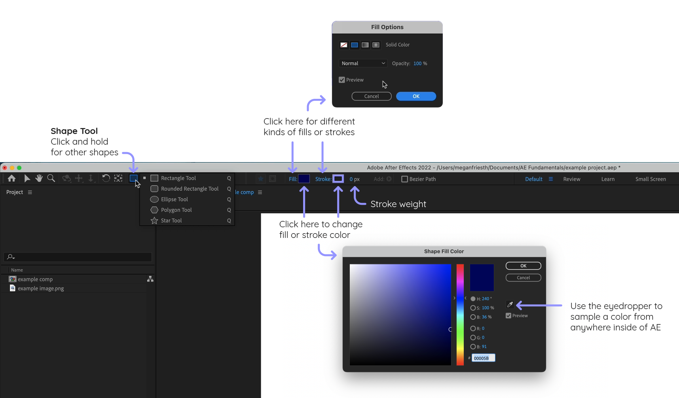Choose the Solid Color fill type in Fill Options
This screenshot has width=679, height=398.
coord(354,45)
